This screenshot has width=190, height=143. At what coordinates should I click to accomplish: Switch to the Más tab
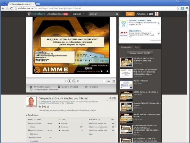137,47
